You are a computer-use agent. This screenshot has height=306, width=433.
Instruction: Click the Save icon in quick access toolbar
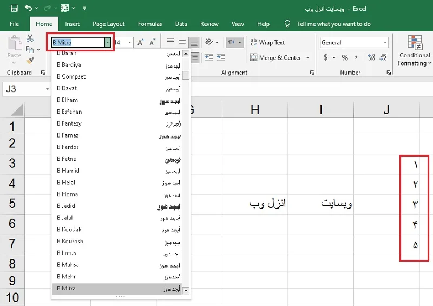tap(14, 8)
